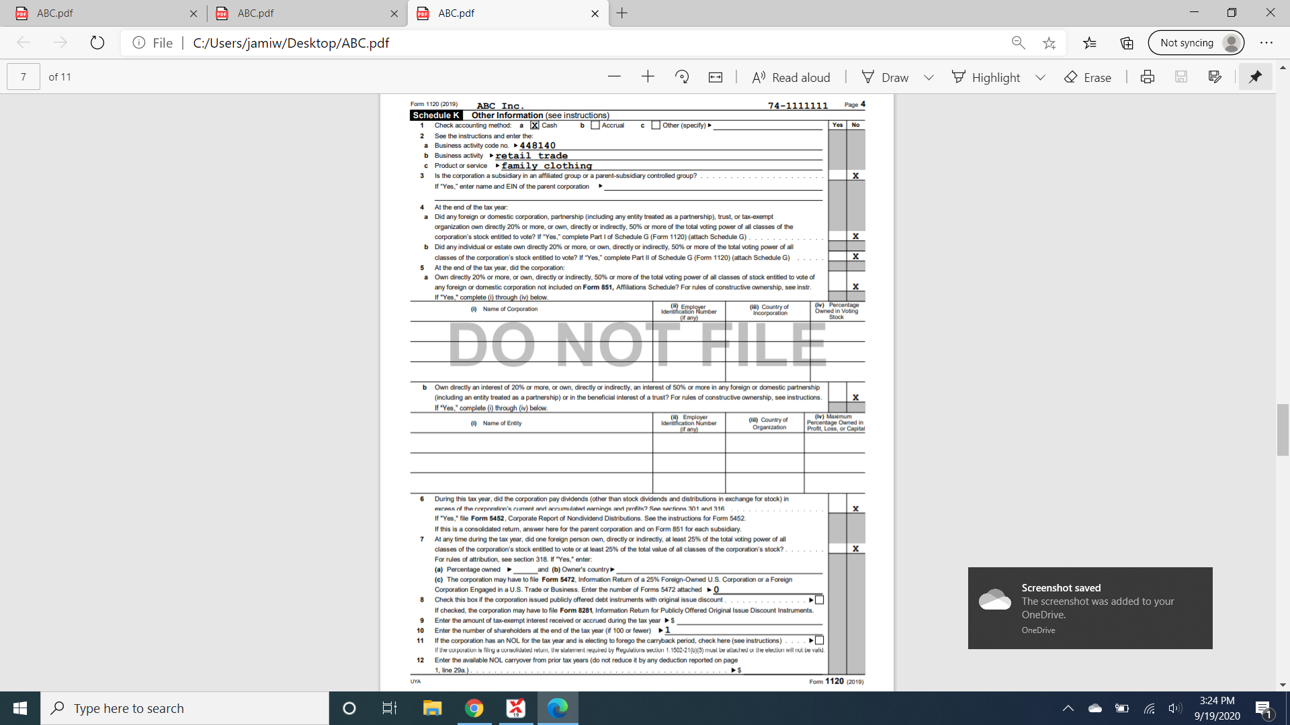The height and width of the screenshot is (725, 1290).
Task: Open the Draw tool options dropdown
Action: [929, 77]
